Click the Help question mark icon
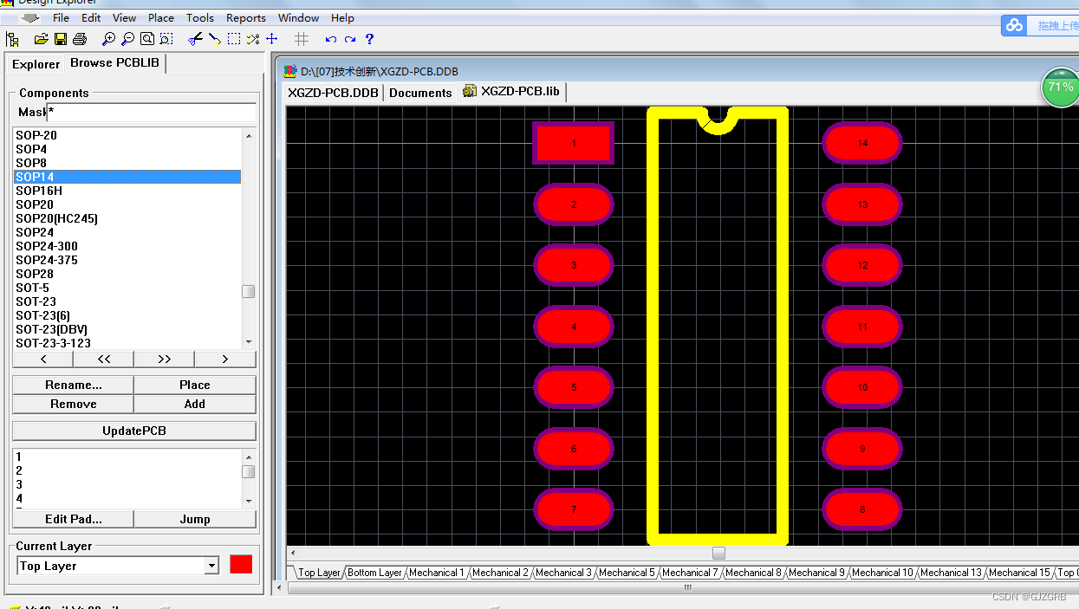 pyautogui.click(x=369, y=38)
